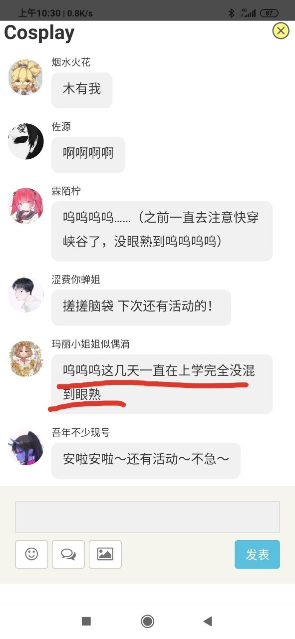This screenshot has height=639, width=295.
Task: Tap the username 玛丽小姐姐似偶滴
Action: tap(91, 344)
